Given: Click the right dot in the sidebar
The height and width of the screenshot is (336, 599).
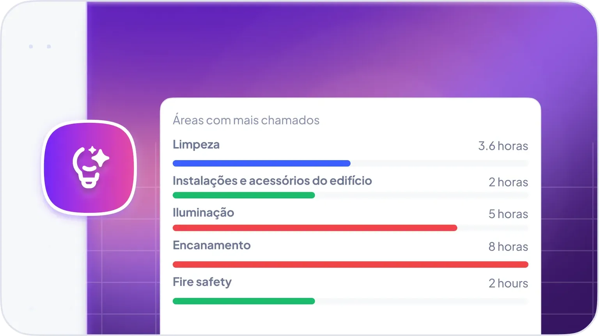Looking at the screenshot, I should [x=49, y=46].
